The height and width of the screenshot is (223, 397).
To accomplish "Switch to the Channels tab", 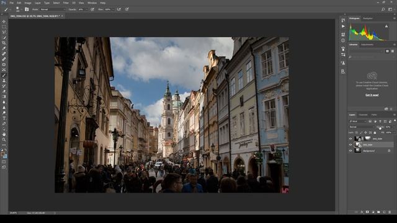I will click(x=364, y=115).
